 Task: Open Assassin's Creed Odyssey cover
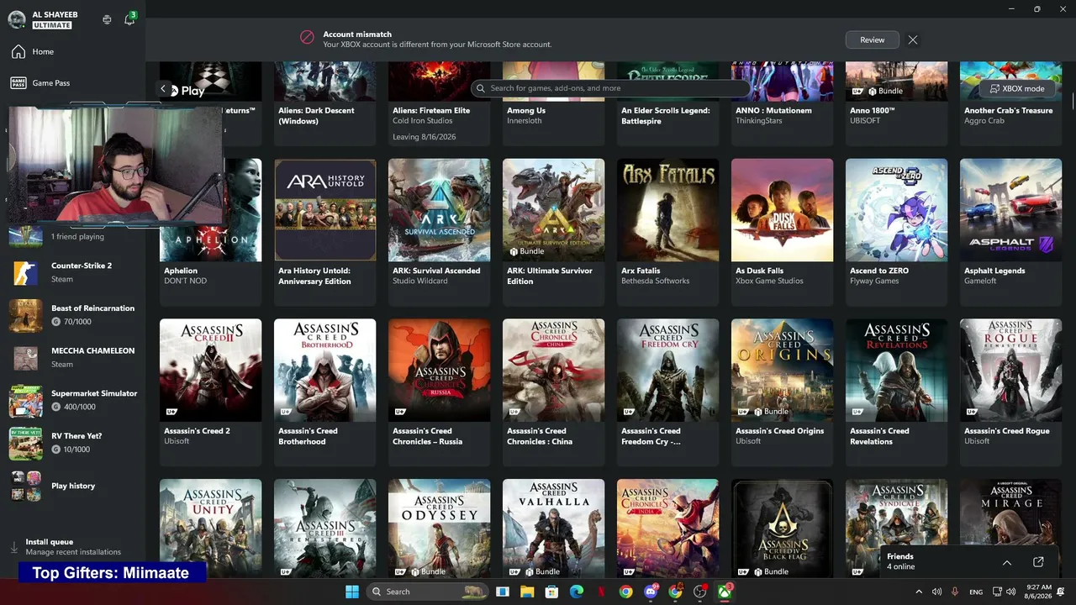click(439, 529)
